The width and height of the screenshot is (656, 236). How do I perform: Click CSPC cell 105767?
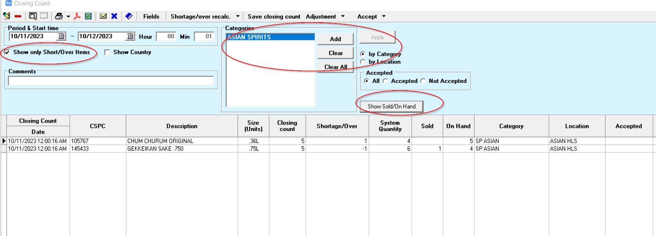click(98, 141)
